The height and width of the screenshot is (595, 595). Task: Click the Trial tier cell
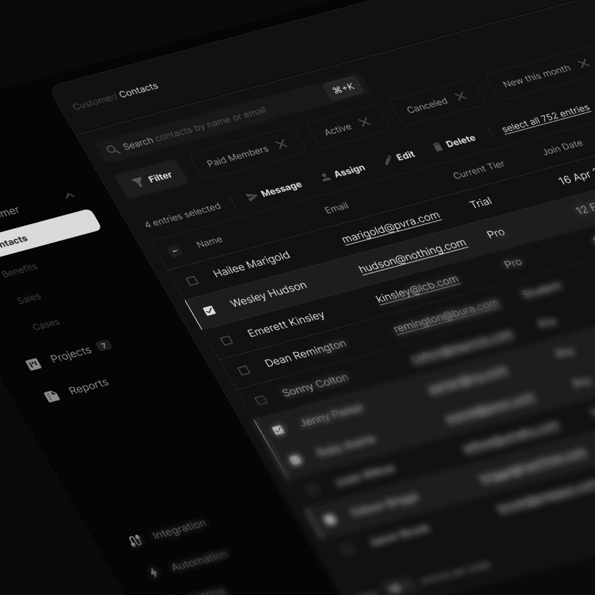pos(480,203)
